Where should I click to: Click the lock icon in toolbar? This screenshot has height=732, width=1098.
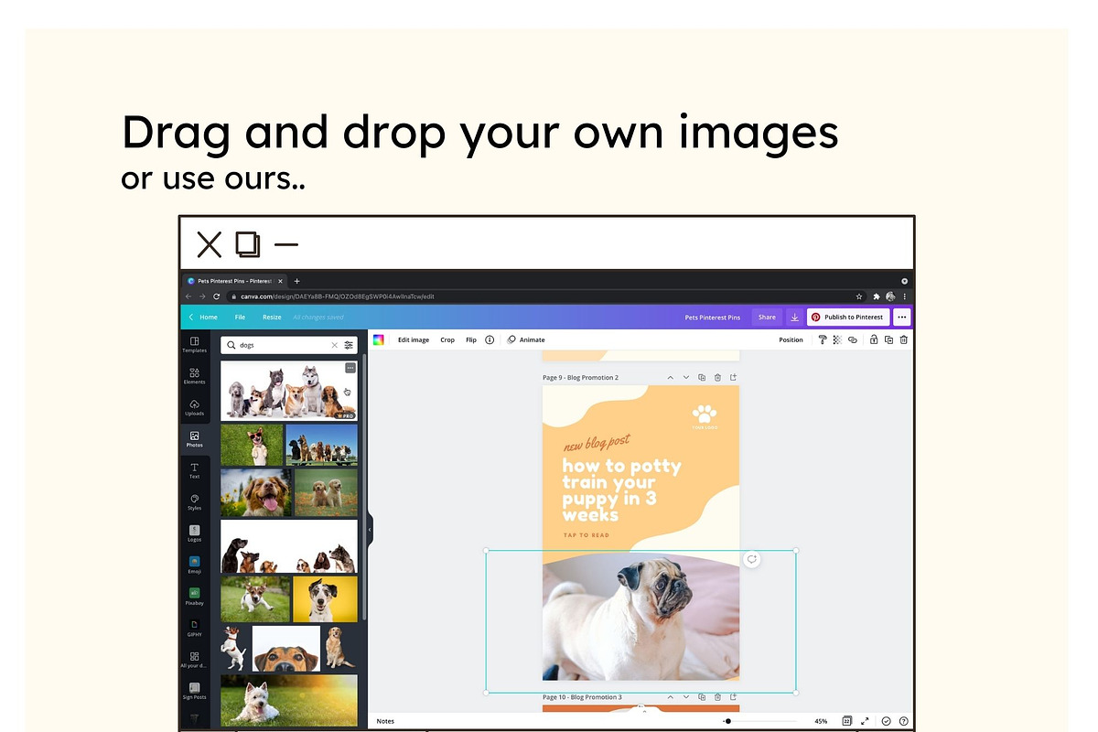874,339
